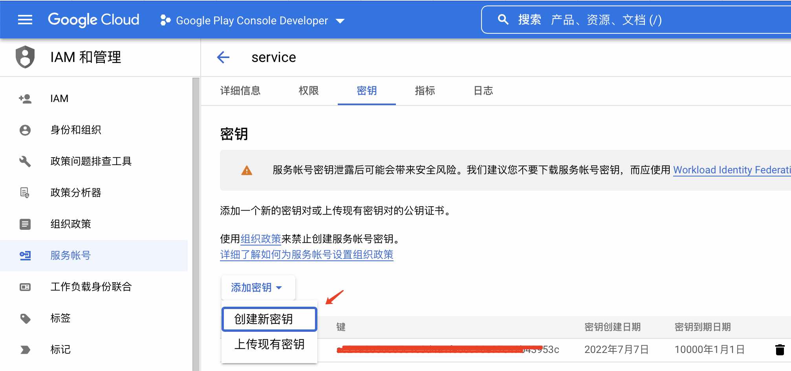
Task: Open 工作负载身份联合 in the sidebar
Action: click(x=94, y=287)
